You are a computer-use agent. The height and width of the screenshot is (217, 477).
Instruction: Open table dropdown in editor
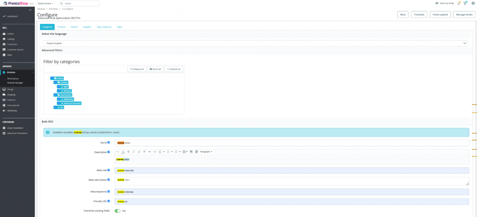pyautogui.click(x=185, y=152)
